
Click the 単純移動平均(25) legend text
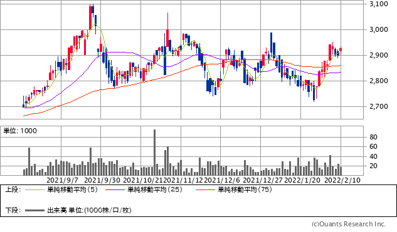pos(155,189)
